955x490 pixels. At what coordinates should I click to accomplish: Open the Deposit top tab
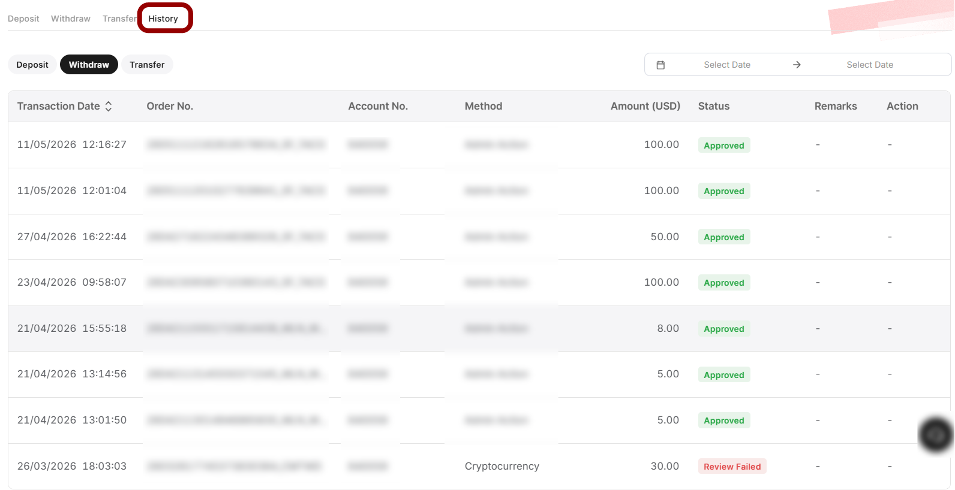pos(23,19)
